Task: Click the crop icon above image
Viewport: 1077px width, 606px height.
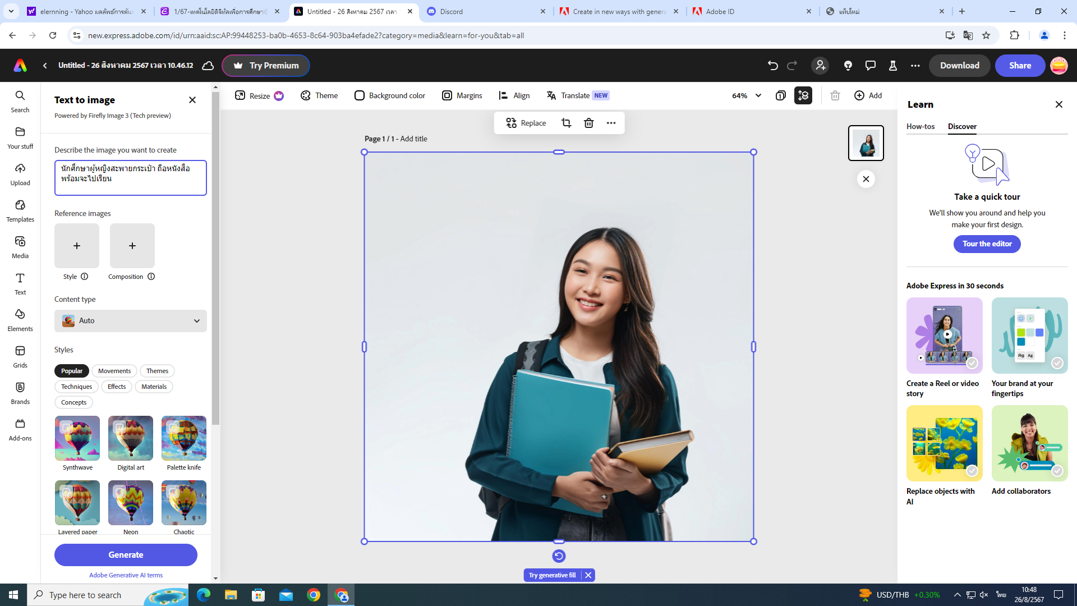Action: [566, 123]
